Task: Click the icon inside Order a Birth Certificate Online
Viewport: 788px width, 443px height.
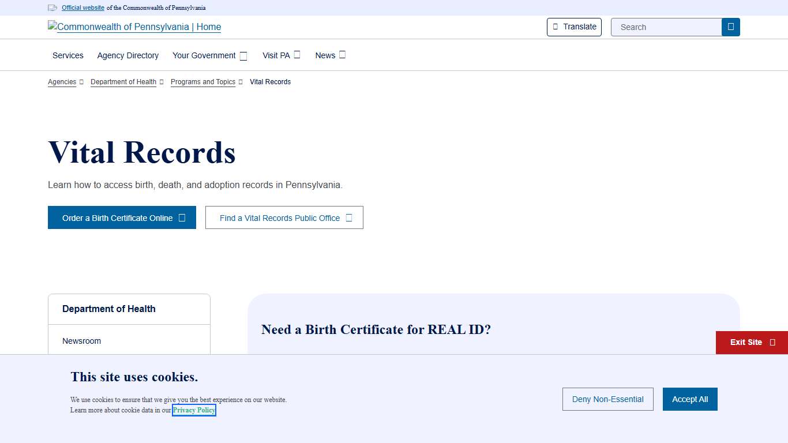Action: 182,218
